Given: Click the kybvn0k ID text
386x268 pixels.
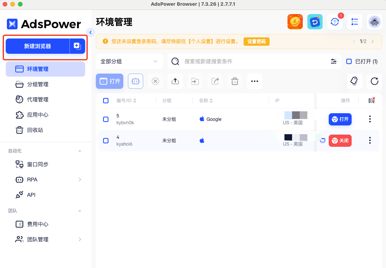Looking at the screenshot, I should (125, 123).
